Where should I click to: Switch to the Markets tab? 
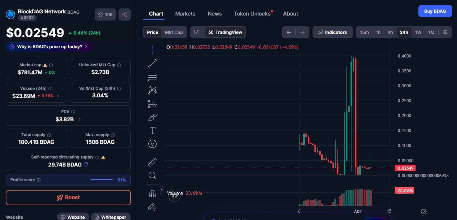pyautogui.click(x=185, y=13)
